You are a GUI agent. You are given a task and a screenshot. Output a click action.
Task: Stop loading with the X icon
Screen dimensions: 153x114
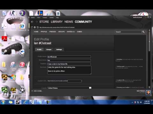click(x=35, y=27)
